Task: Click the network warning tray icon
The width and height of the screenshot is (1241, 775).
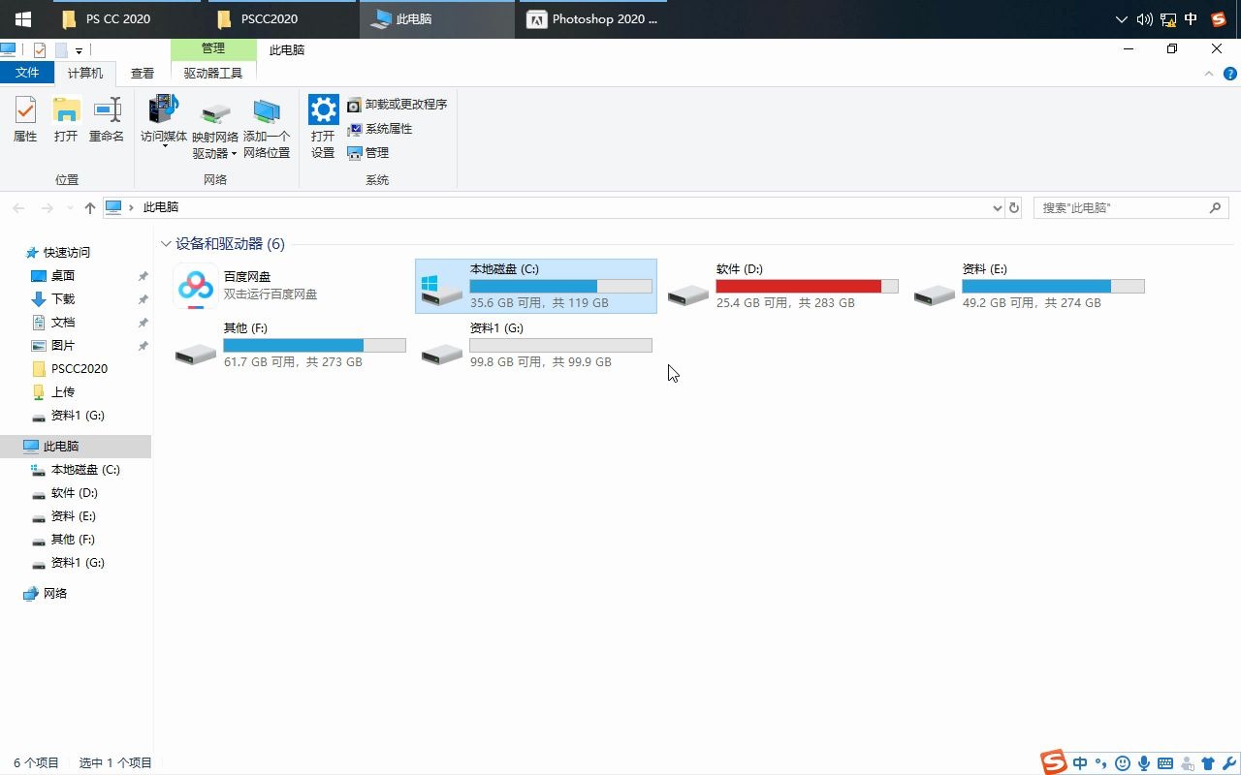Action: tap(1168, 19)
